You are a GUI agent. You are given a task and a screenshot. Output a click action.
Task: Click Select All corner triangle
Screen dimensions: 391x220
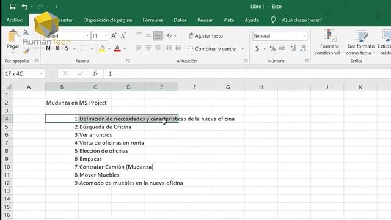coord(8,87)
